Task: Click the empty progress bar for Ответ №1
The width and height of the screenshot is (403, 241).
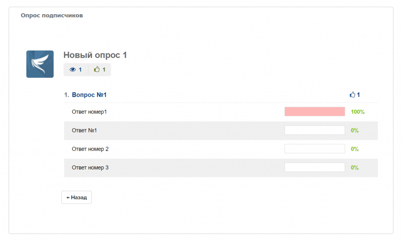Action: 314,130
